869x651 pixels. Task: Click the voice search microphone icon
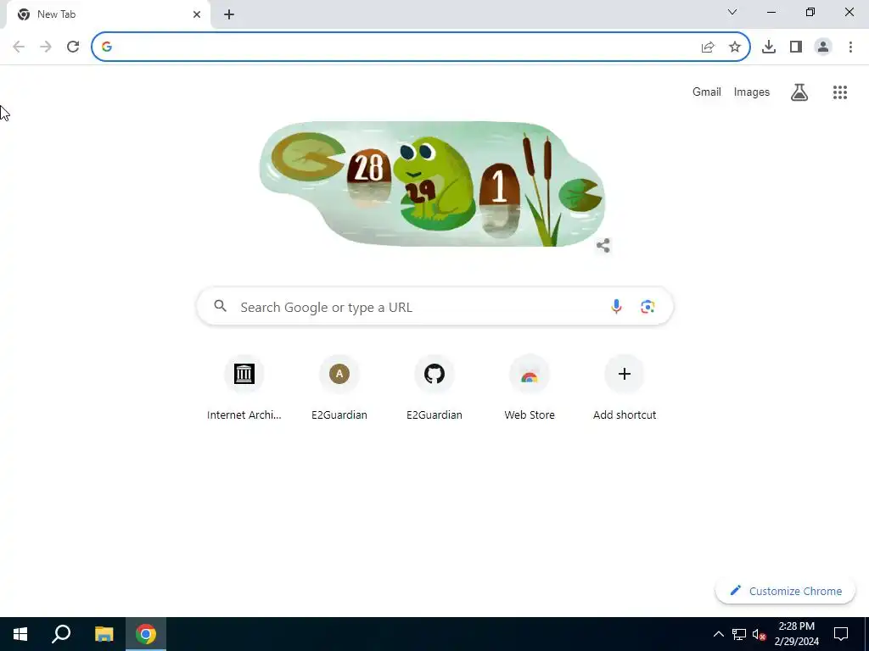[x=616, y=306]
